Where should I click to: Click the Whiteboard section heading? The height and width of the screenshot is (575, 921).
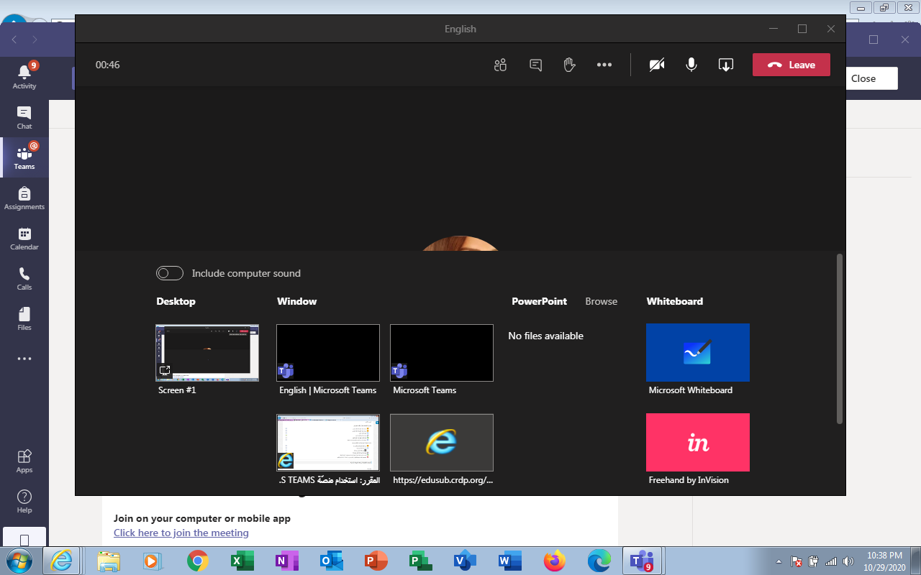(675, 301)
